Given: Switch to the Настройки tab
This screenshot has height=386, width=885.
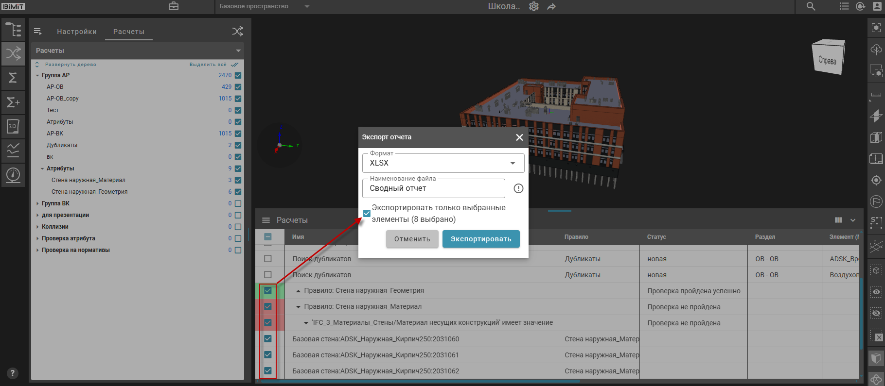Looking at the screenshot, I should tap(77, 32).
